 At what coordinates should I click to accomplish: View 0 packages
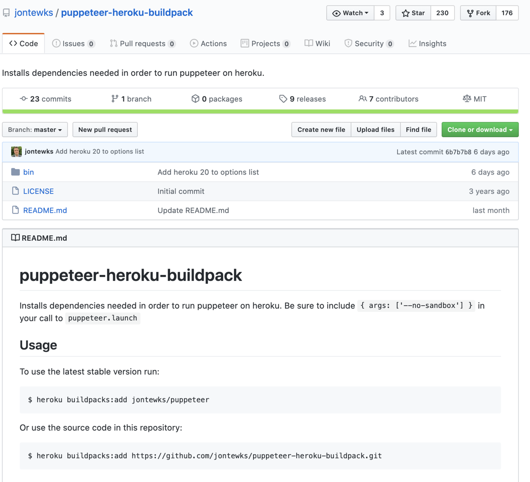coord(217,99)
